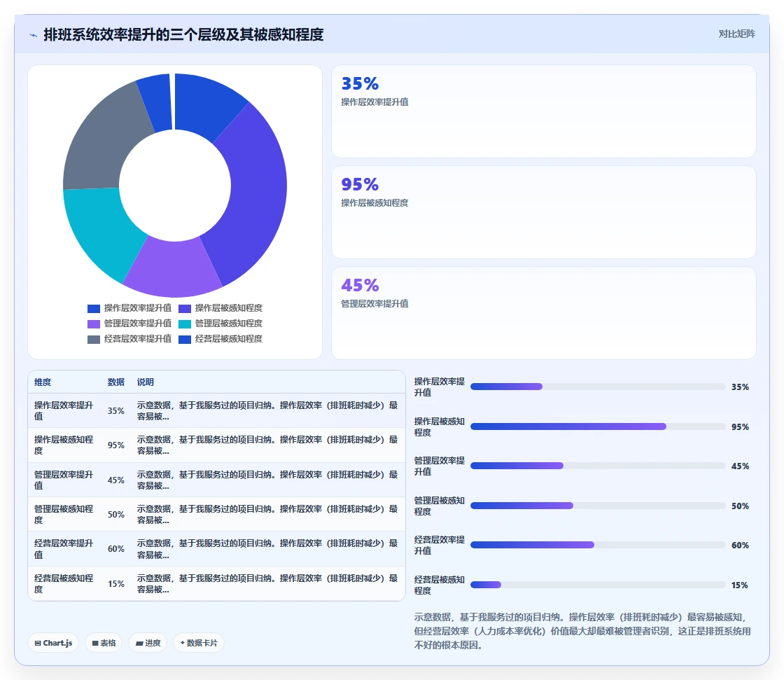784x680 pixels.
Task: Click the 15% value in table
Action: (116, 584)
